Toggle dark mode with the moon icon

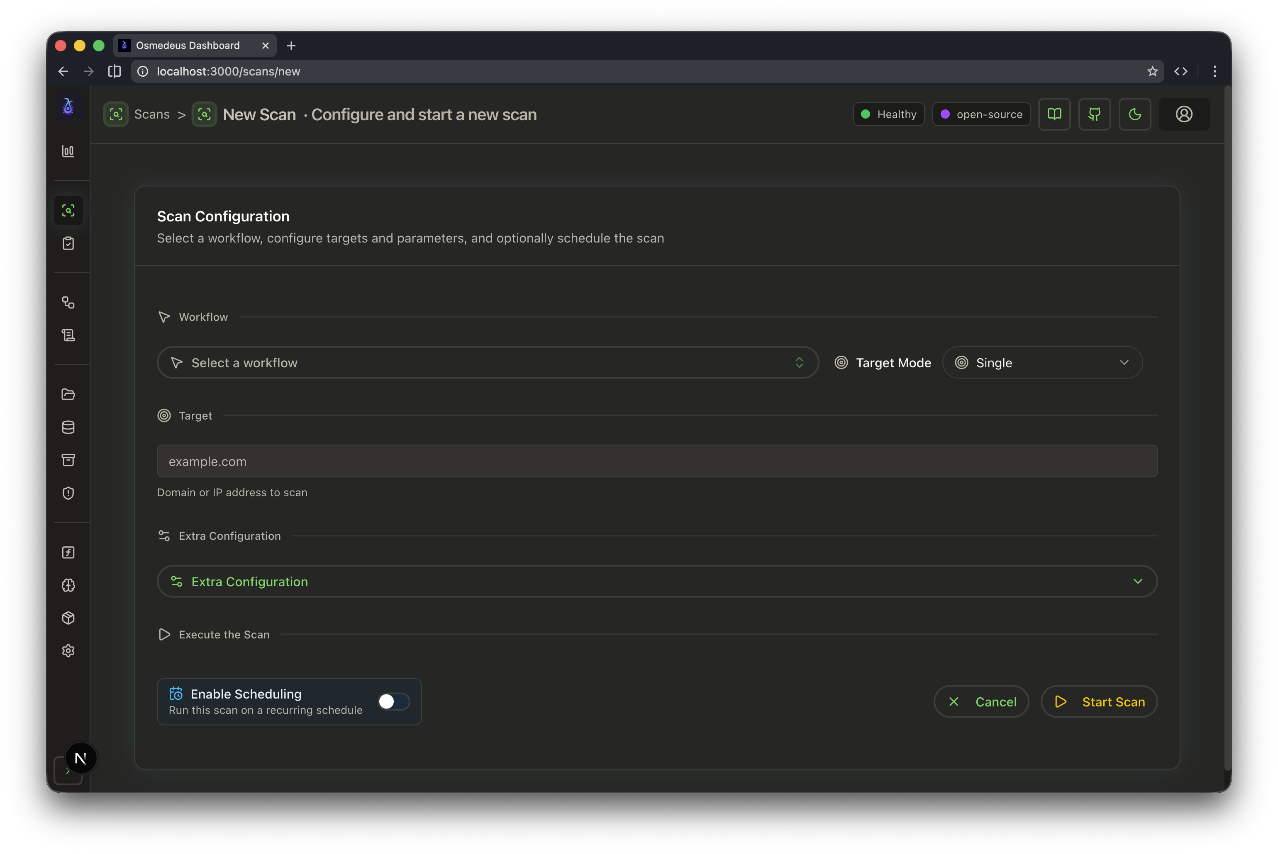coord(1135,114)
